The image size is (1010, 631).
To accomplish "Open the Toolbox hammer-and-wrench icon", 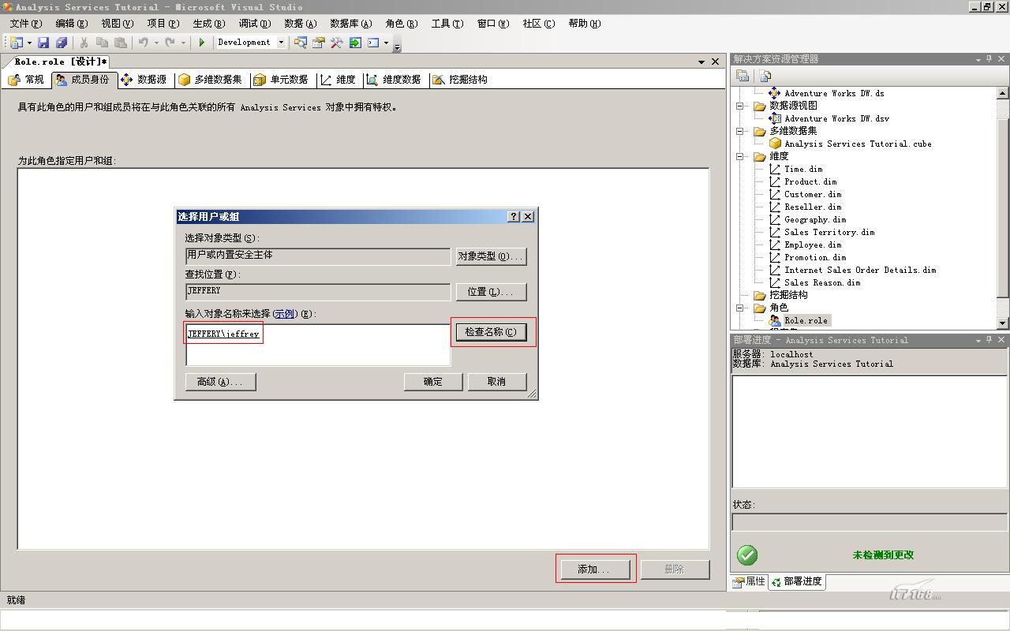I will [x=337, y=43].
